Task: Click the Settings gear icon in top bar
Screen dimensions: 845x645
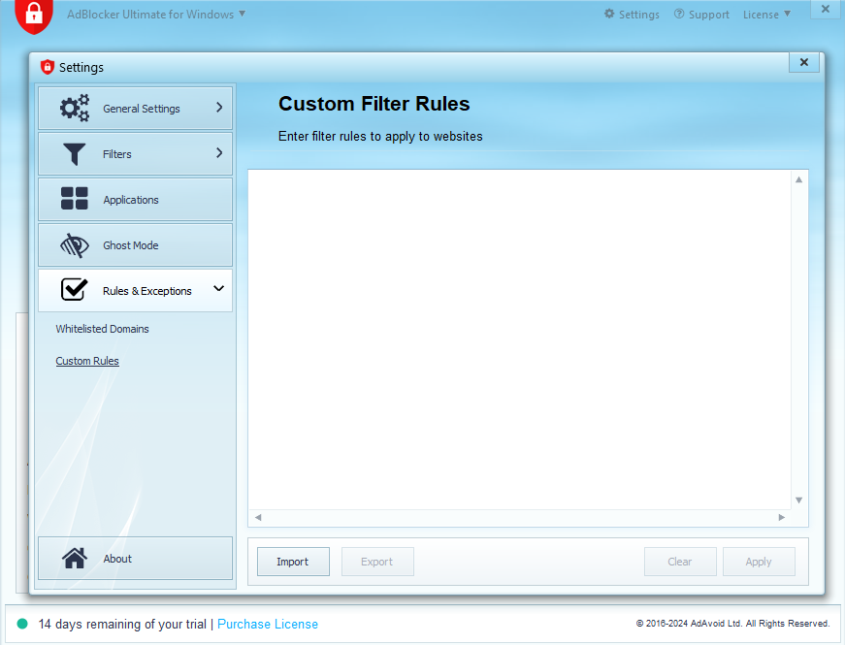Action: pyautogui.click(x=609, y=15)
